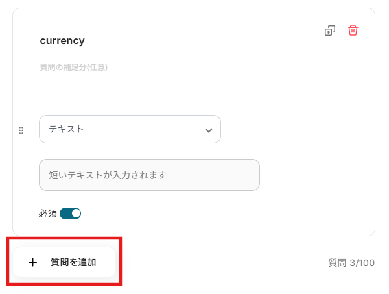Click the 質問を追加 label text
The width and height of the screenshot is (389, 294).
click(73, 263)
